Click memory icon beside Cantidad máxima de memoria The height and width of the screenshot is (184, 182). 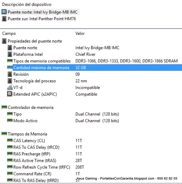coord(10,68)
